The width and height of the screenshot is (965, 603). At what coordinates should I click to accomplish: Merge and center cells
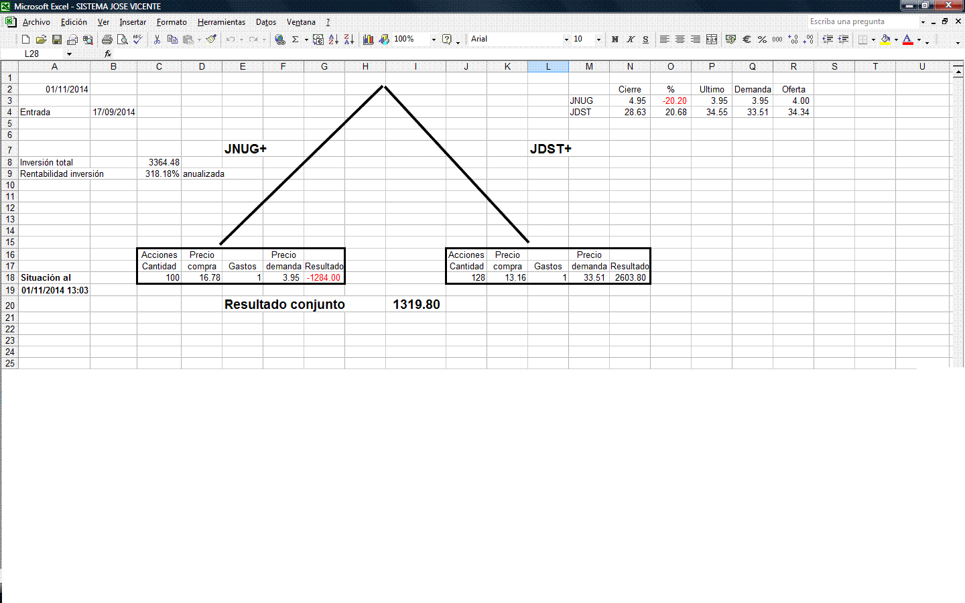click(x=712, y=40)
